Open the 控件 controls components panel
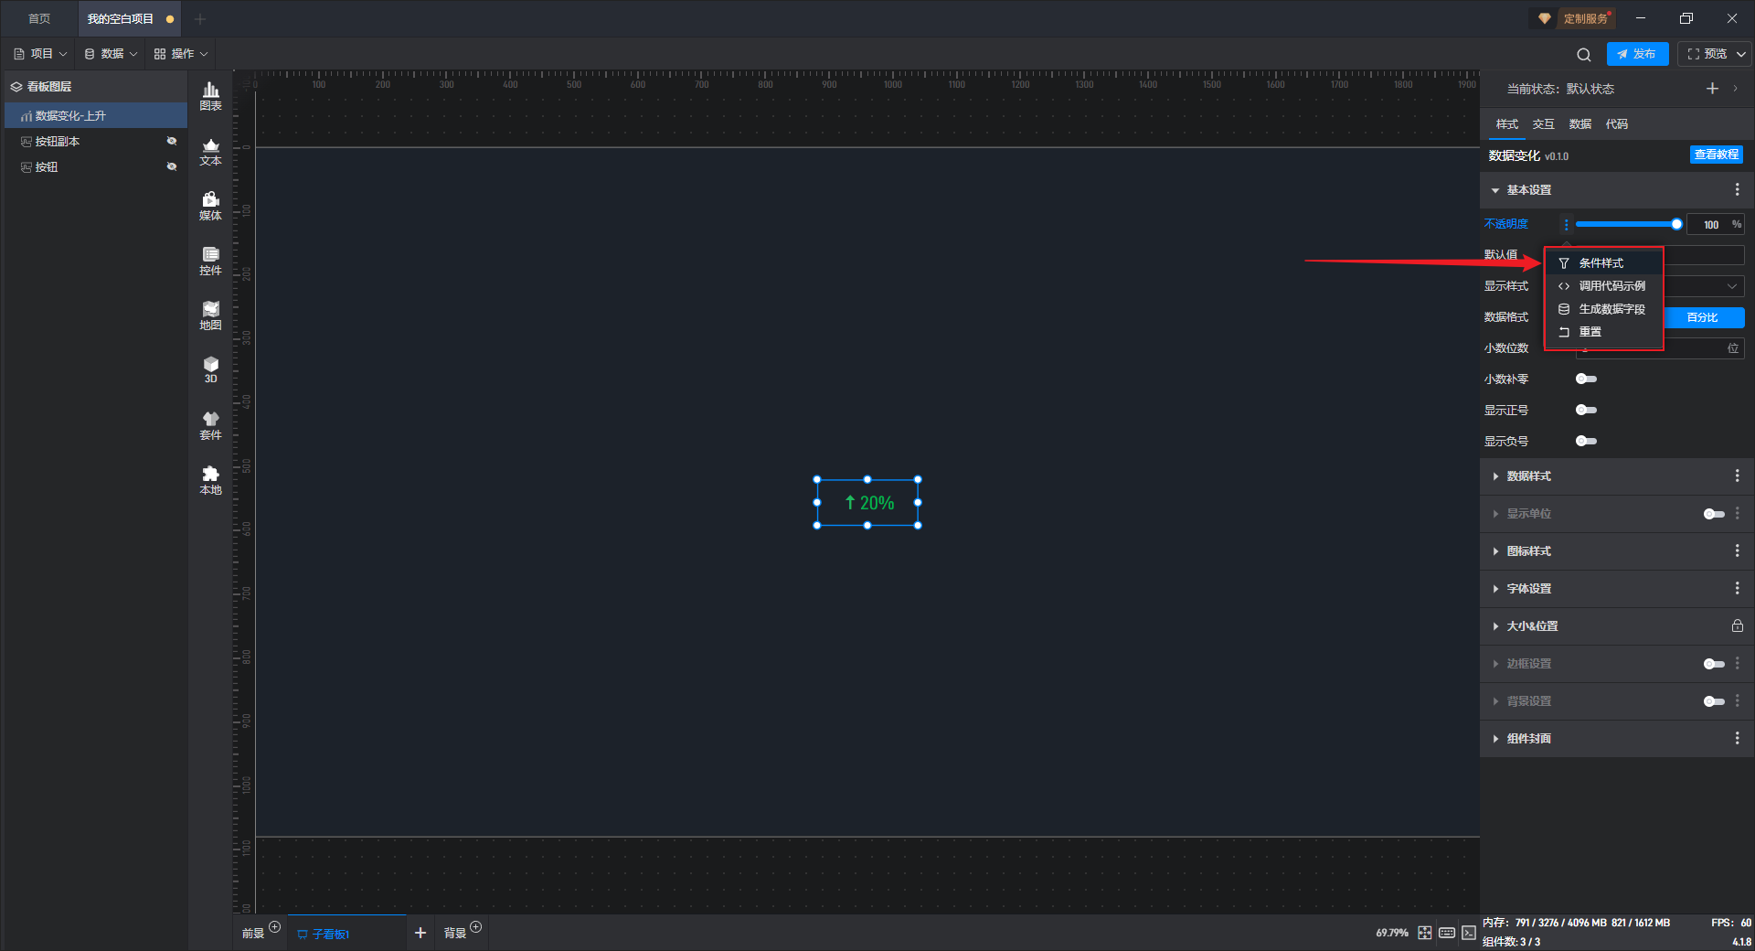The width and height of the screenshot is (1755, 951). point(210,261)
